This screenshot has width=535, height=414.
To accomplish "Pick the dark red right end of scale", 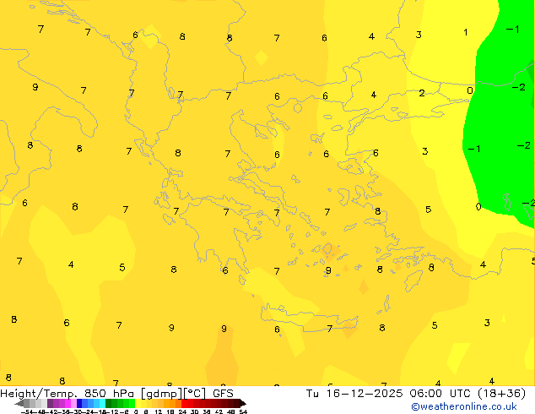I will click(x=240, y=403).
